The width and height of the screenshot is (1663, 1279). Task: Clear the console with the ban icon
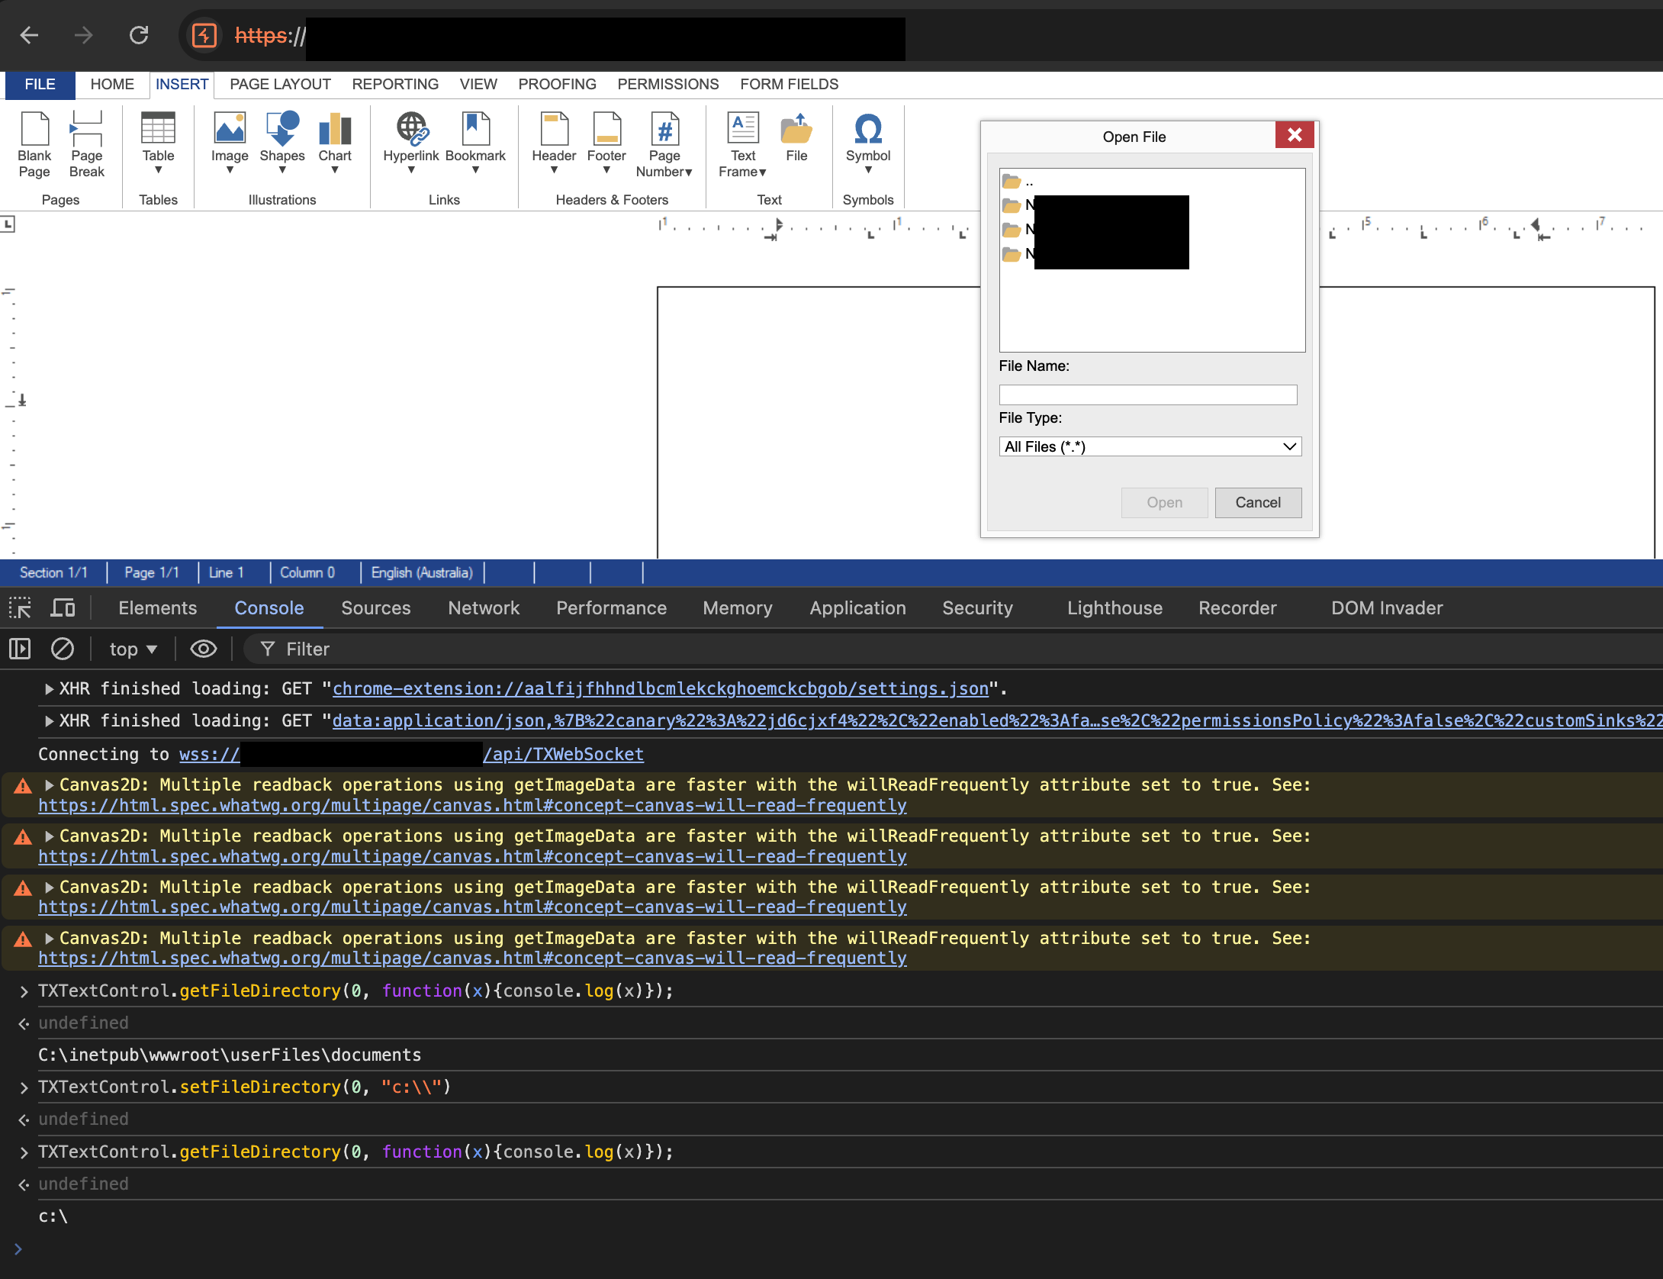63,649
